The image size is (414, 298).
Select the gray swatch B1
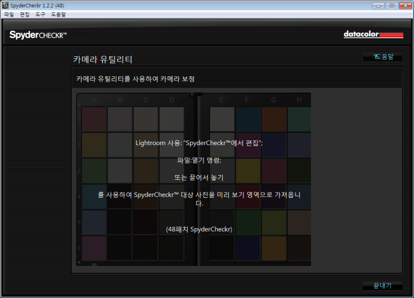(119, 118)
